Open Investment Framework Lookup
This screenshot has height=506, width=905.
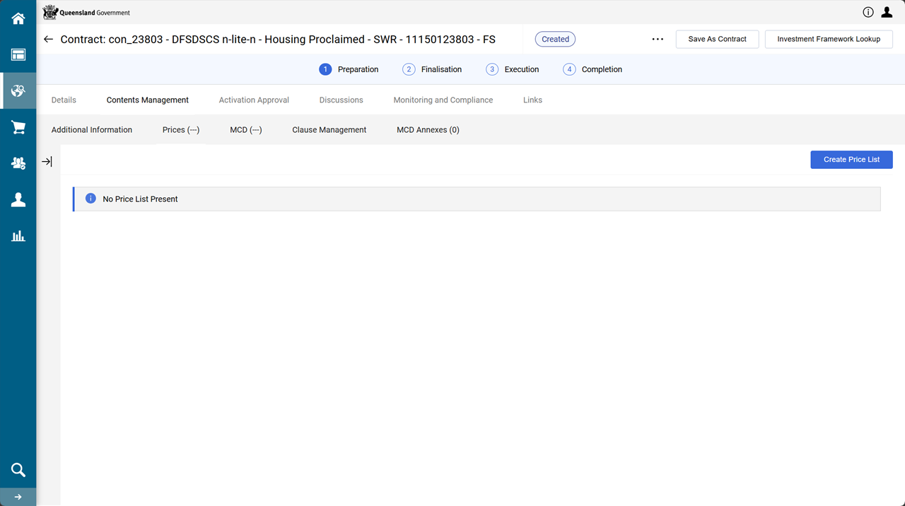point(829,40)
